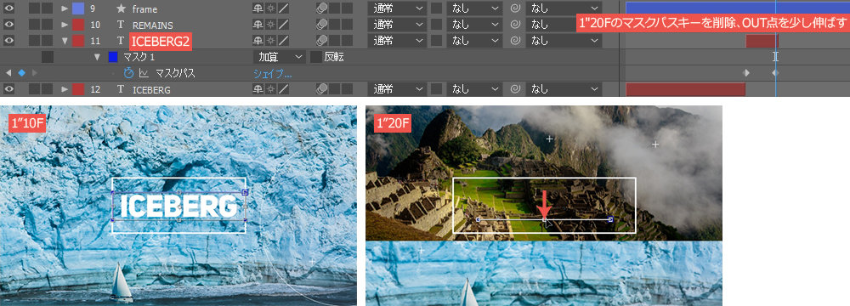The width and height of the screenshot is (850, 306).
Task: Click the shy switch on frame layer
Action: [258, 8]
